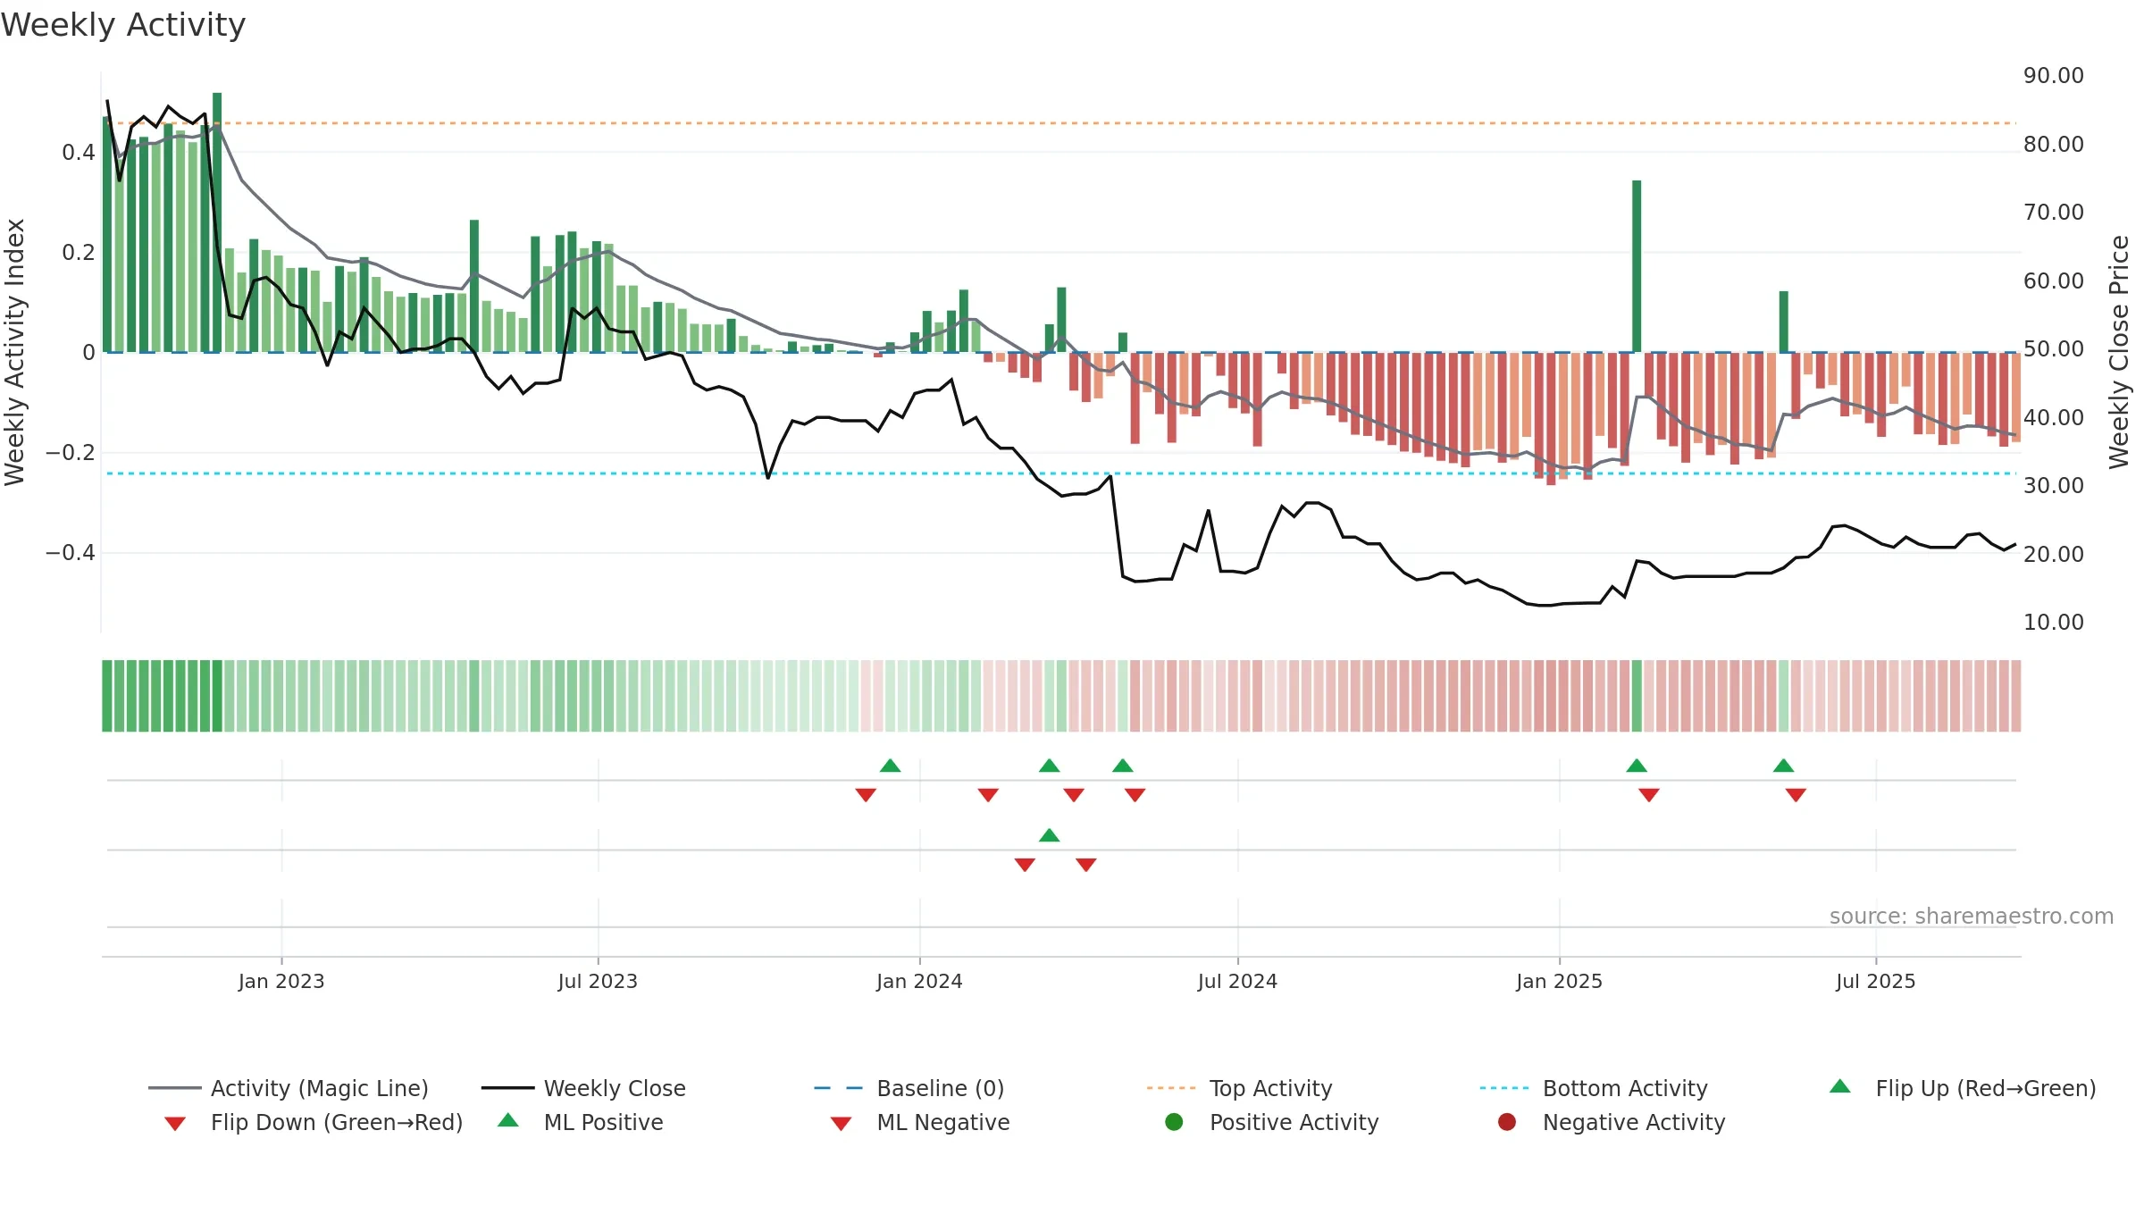Click the 70.00 price tick label
Screen dimensions: 2144x1206
click(2054, 213)
